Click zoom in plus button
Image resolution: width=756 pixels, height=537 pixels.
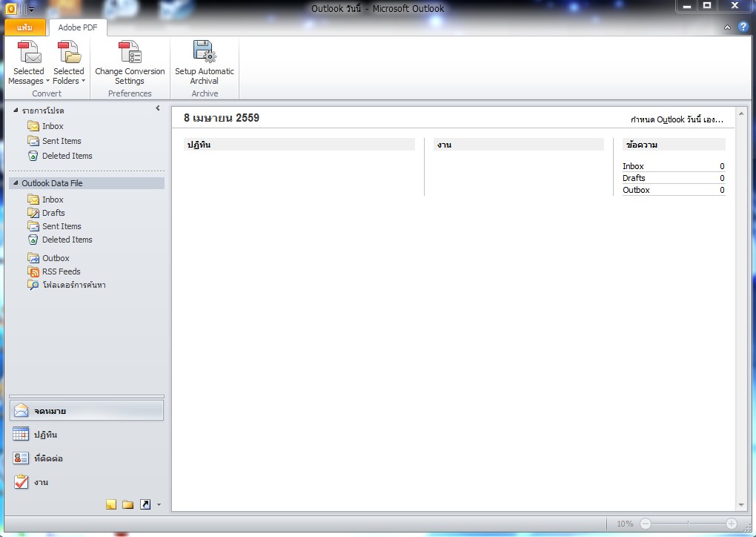pos(732,524)
